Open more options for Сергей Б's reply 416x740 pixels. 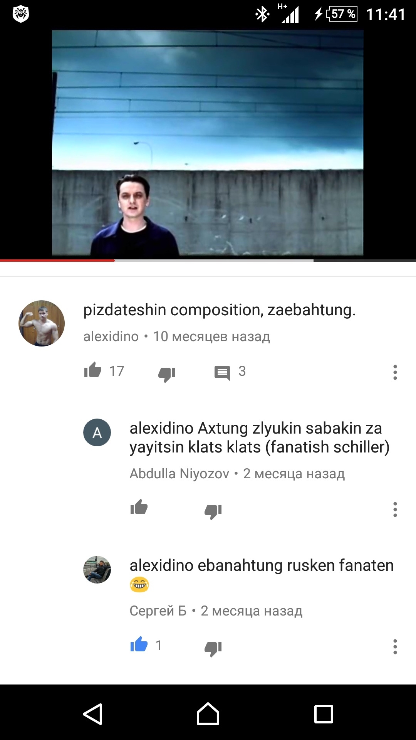tap(395, 647)
